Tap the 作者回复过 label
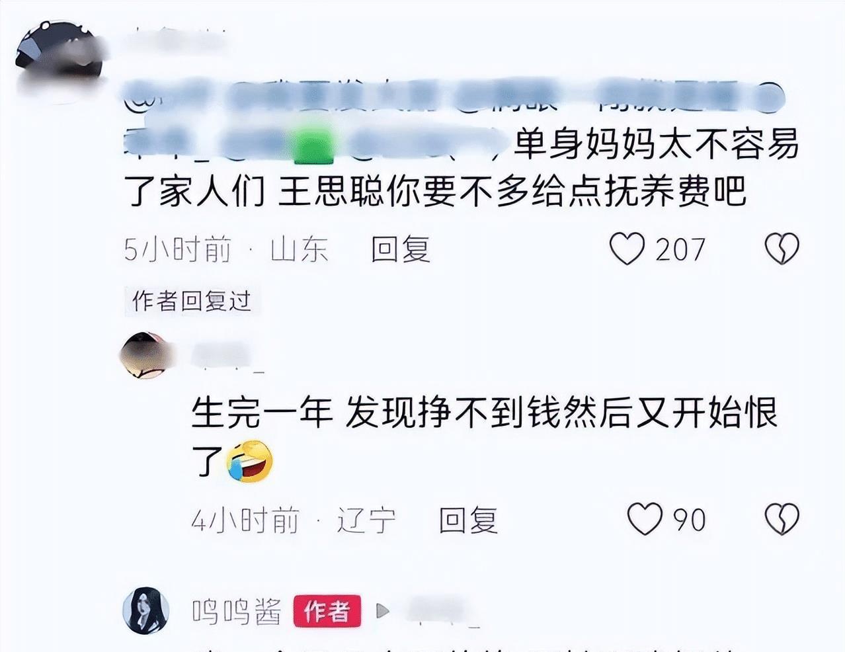Viewport: 845px width, 652px height. 192,301
